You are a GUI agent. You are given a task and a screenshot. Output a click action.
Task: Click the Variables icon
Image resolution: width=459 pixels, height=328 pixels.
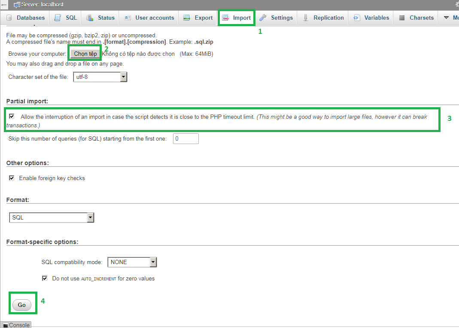coord(356,18)
